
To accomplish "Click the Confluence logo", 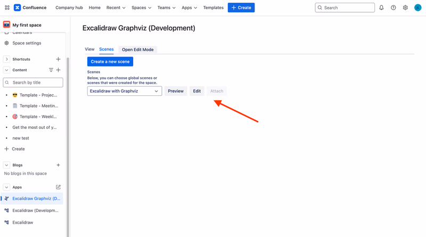I will click(x=17, y=7).
